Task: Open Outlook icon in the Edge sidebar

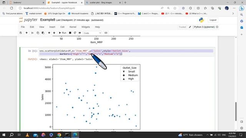Action: click(242, 28)
